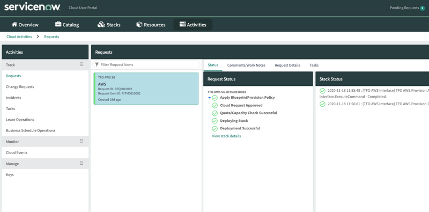Image resolution: width=429 pixels, height=212 pixels.
Task: Click Quota/Capacity Check Successful text
Action: click(248, 113)
